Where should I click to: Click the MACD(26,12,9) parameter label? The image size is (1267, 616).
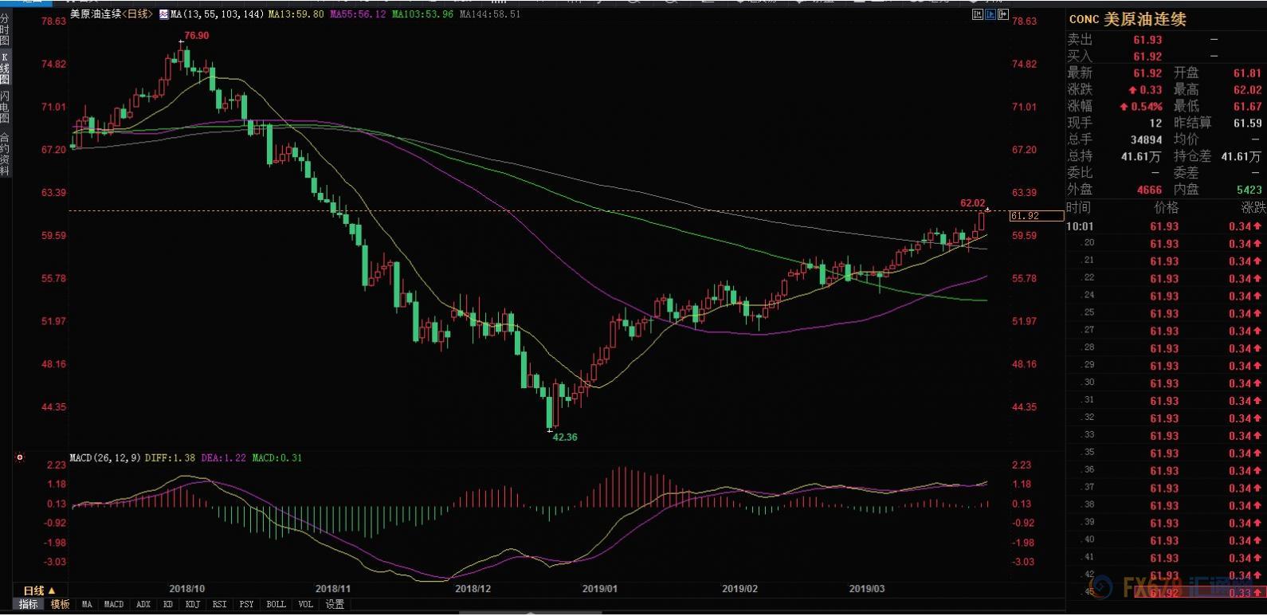click(105, 457)
